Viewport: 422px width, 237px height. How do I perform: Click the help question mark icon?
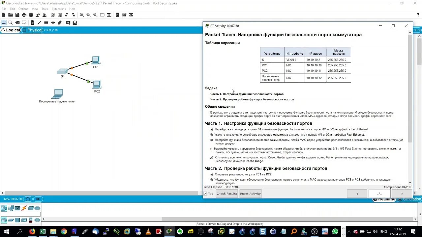point(418,15)
